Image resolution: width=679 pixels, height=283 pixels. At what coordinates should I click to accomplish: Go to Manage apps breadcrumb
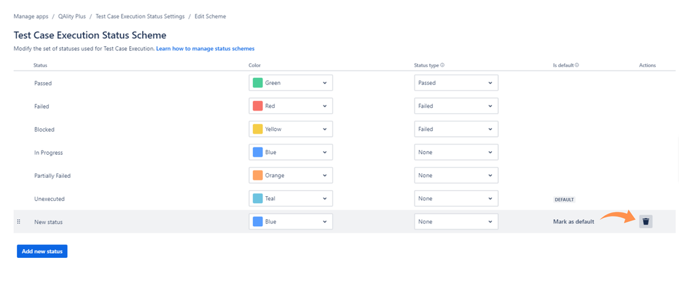pos(31,16)
